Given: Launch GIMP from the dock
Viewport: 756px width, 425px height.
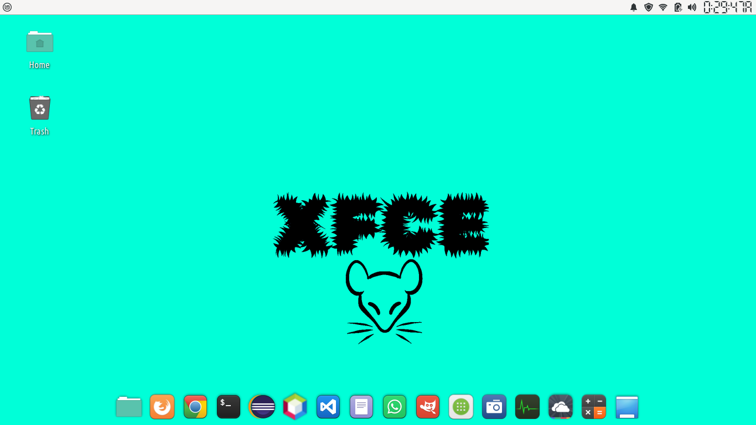Looking at the screenshot, I should (x=428, y=407).
